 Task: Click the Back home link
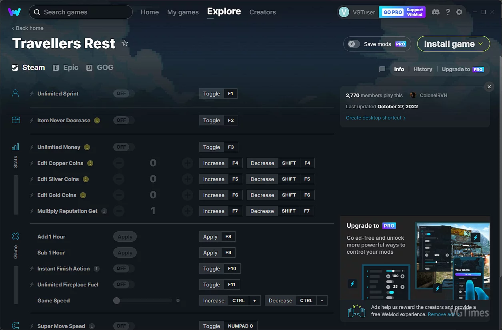28,28
